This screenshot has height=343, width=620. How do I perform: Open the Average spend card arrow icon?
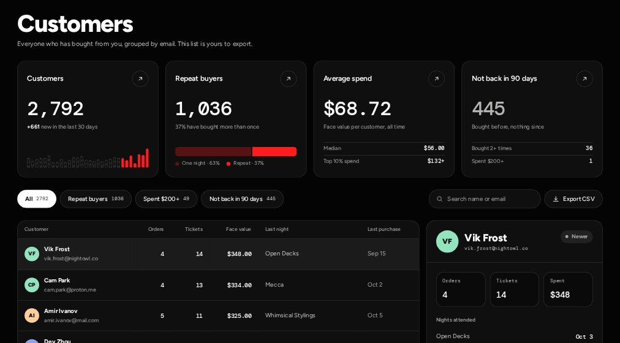437,78
